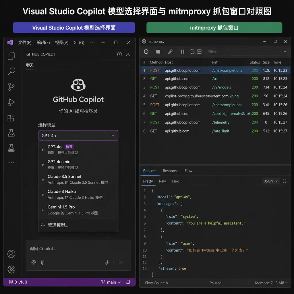This screenshot has height=294, width=294.
Task: Click the paperclip attach icon
Action: coord(43,262)
